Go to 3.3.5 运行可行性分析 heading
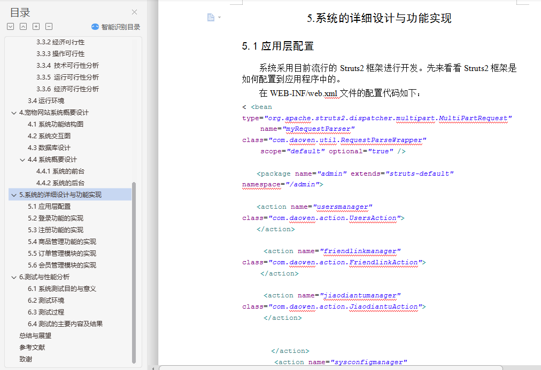This screenshot has height=370, width=541. (67, 77)
